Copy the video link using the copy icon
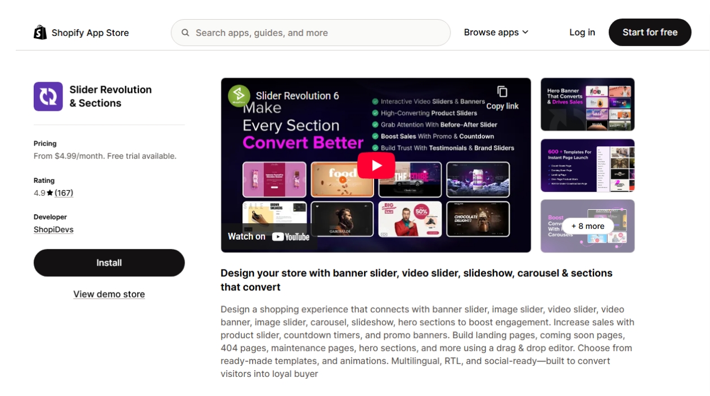The image size is (710, 396). coord(502,92)
